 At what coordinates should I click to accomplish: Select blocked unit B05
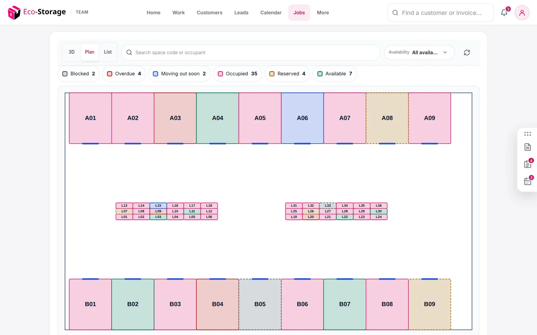pos(260,304)
